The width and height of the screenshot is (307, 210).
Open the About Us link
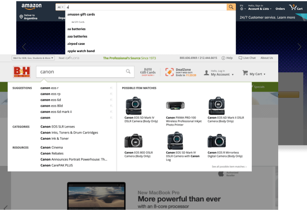coord(267,58)
